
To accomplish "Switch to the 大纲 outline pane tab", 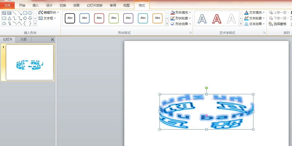I will click(x=23, y=39).
